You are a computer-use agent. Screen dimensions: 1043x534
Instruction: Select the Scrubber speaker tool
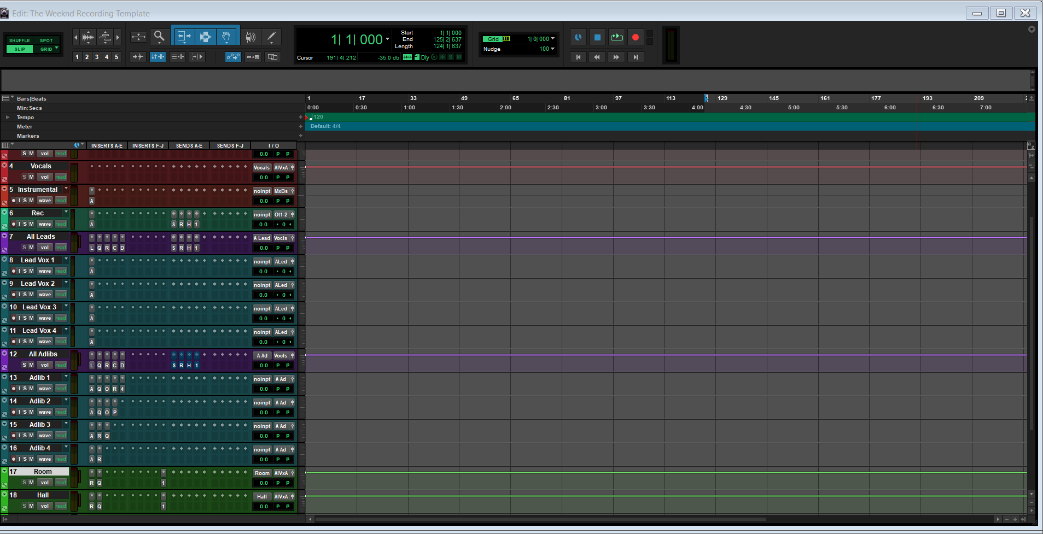250,37
